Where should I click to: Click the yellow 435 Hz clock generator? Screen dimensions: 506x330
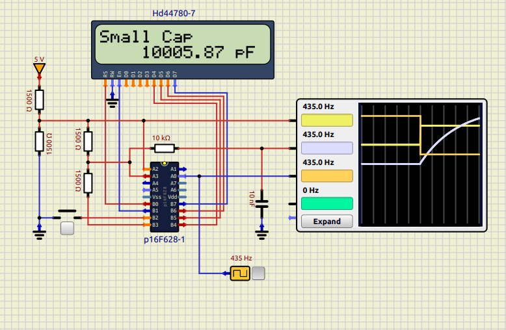[x=239, y=273]
